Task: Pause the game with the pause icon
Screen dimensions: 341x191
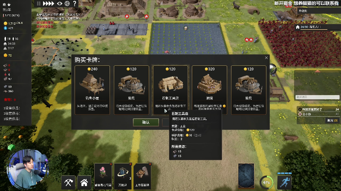Action: [x=39, y=3]
